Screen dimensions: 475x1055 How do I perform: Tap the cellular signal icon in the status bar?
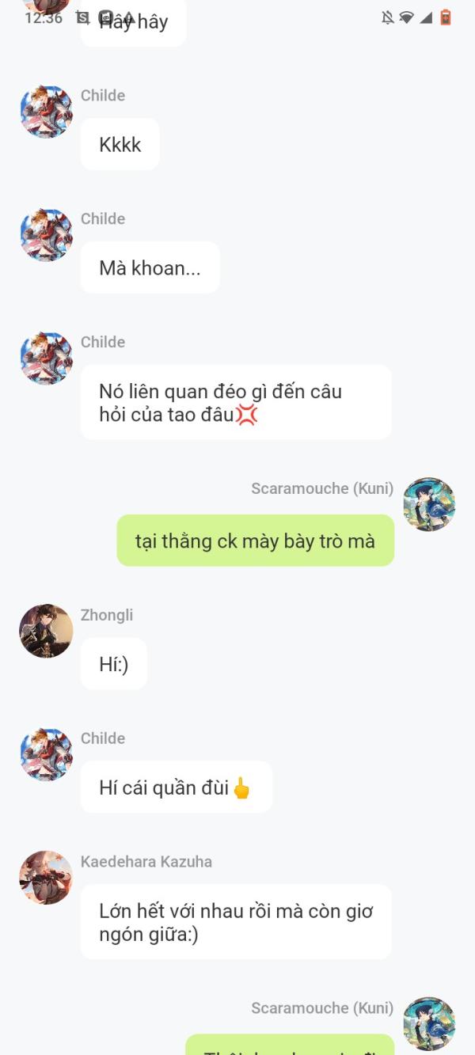[426, 17]
